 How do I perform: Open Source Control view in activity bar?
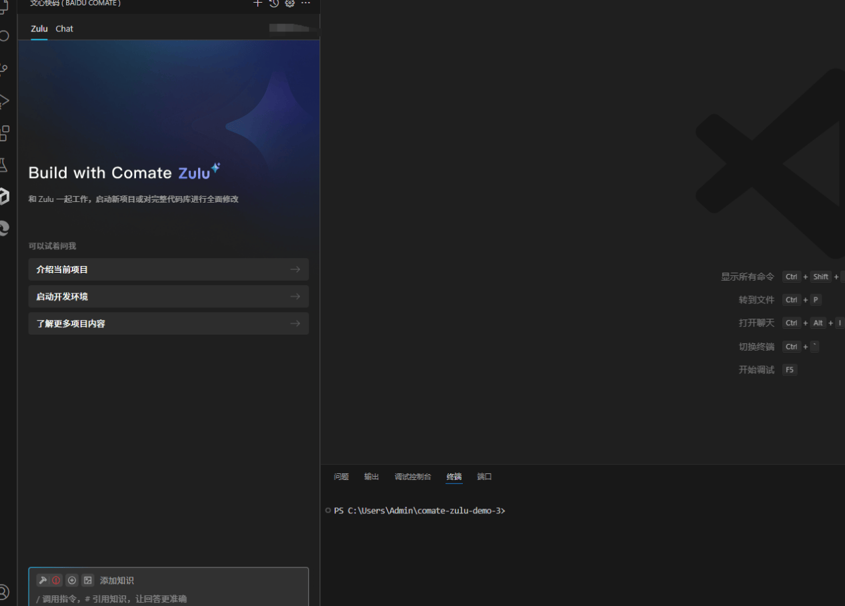[x=4, y=69]
